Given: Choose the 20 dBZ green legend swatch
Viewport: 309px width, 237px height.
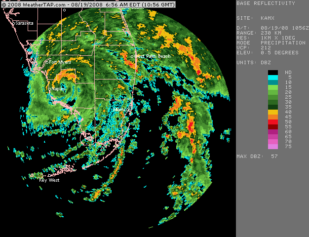Looking at the screenshot, I should (x=273, y=92).
